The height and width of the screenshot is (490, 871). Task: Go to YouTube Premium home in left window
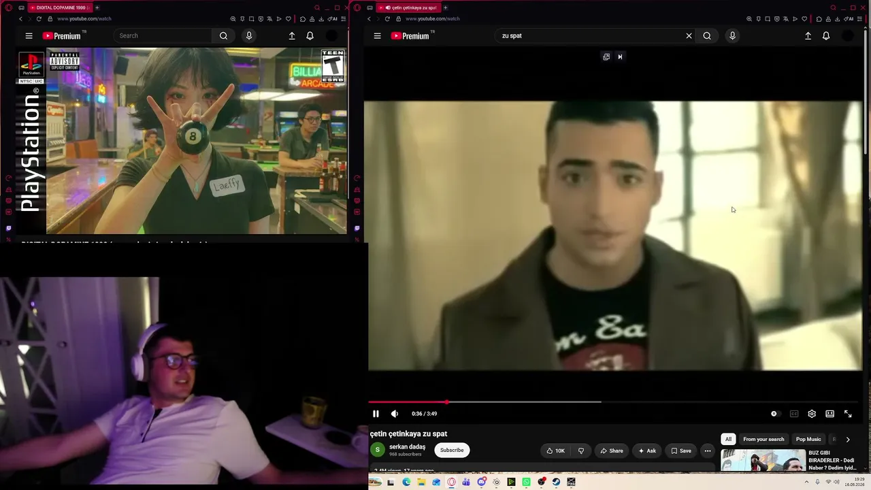[61, 36]
